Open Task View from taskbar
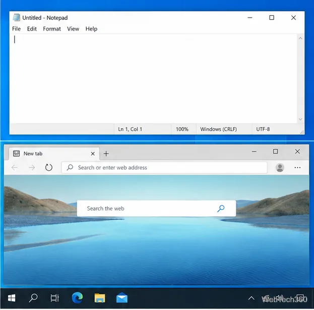 click(54, 298)
